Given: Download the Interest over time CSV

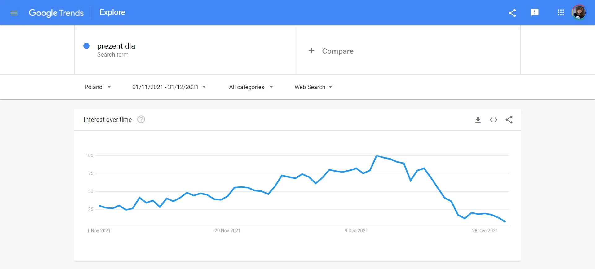Looking at the screenshot, I should point(478,120).
